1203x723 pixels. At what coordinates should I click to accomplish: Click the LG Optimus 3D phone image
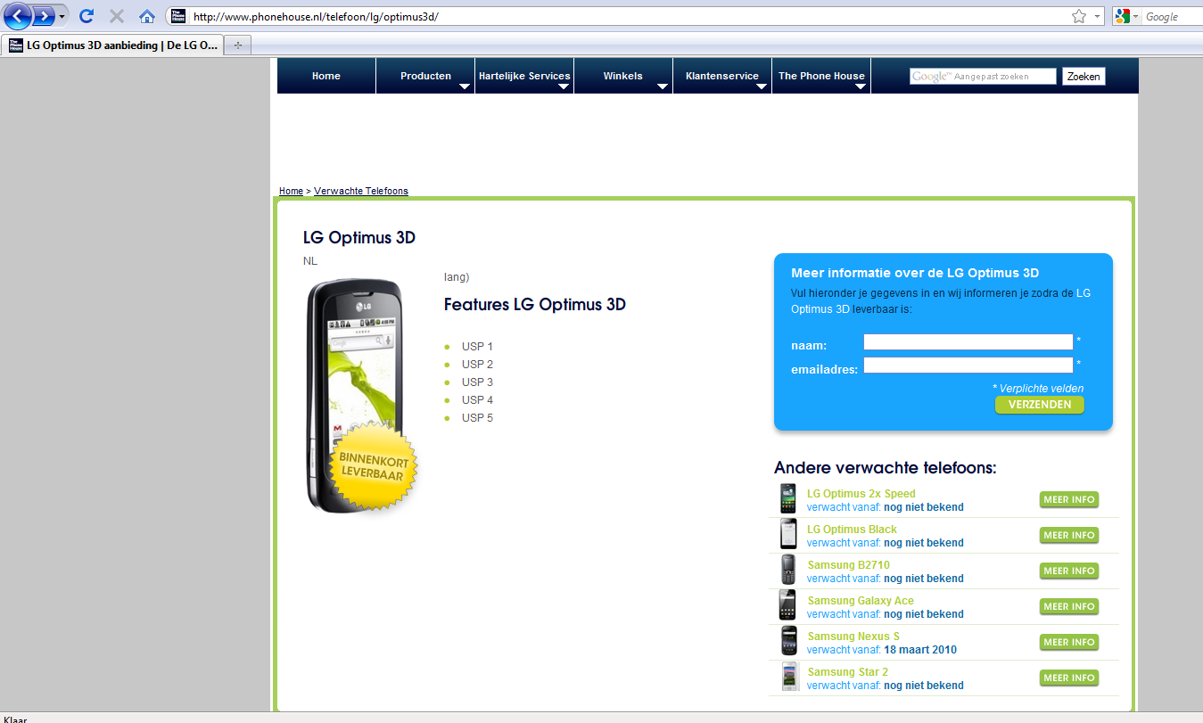tap(355, 397)
